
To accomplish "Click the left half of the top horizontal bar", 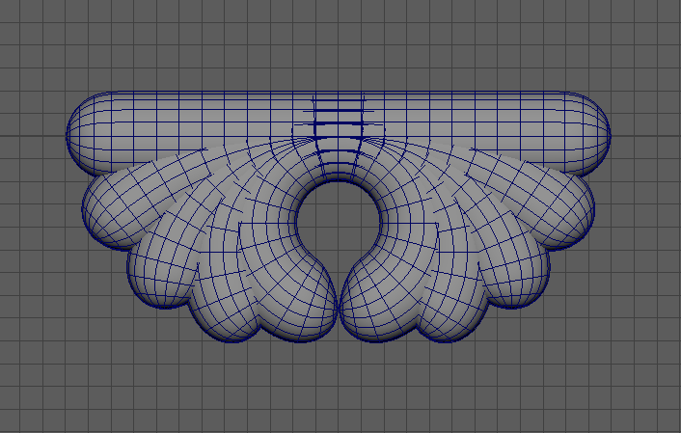I will coord(193,121).
